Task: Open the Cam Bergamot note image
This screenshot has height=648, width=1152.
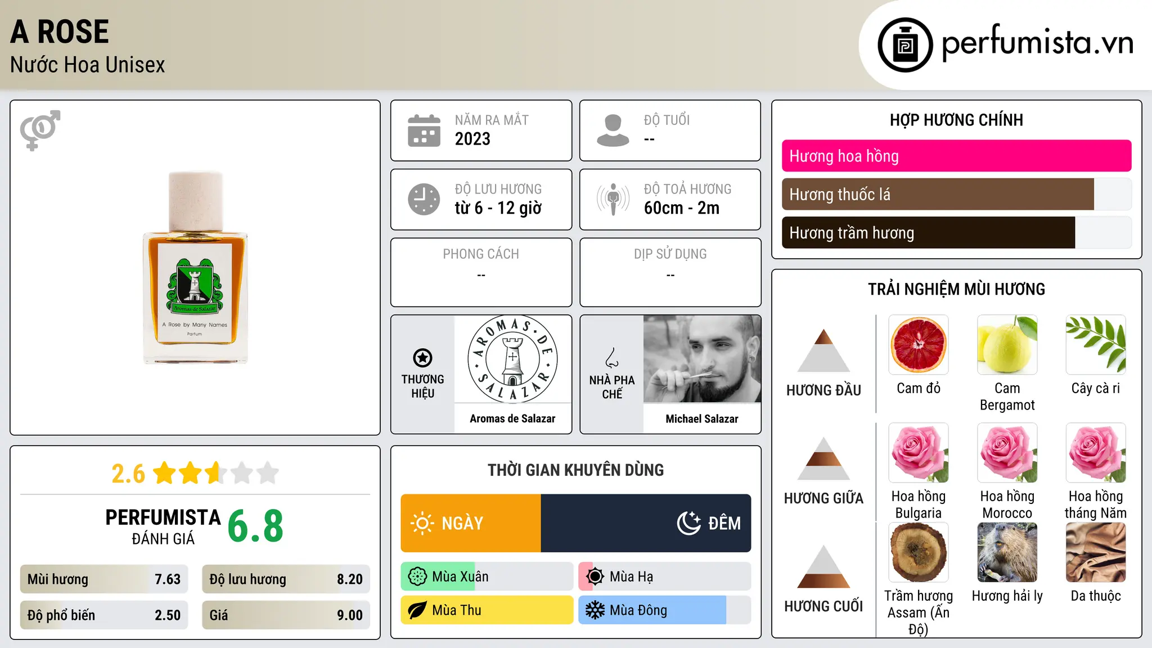Action: (x=1007, y=345)
